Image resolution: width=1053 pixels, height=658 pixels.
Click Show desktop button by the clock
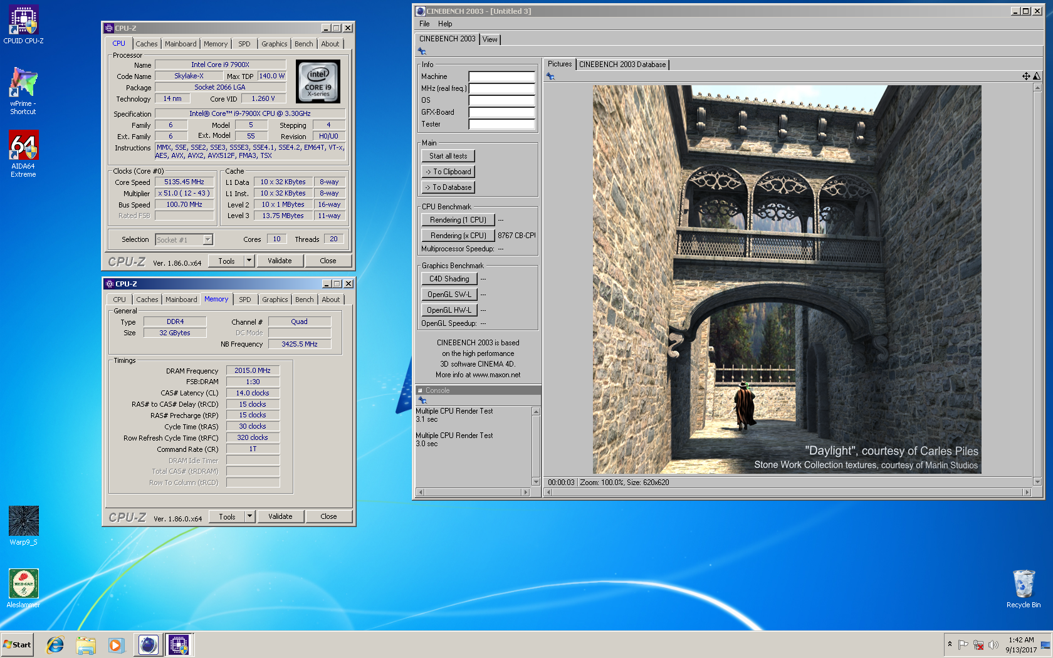coord(1045,644)
